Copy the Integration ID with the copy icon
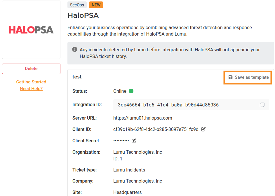275x196 pixels. 262,105
